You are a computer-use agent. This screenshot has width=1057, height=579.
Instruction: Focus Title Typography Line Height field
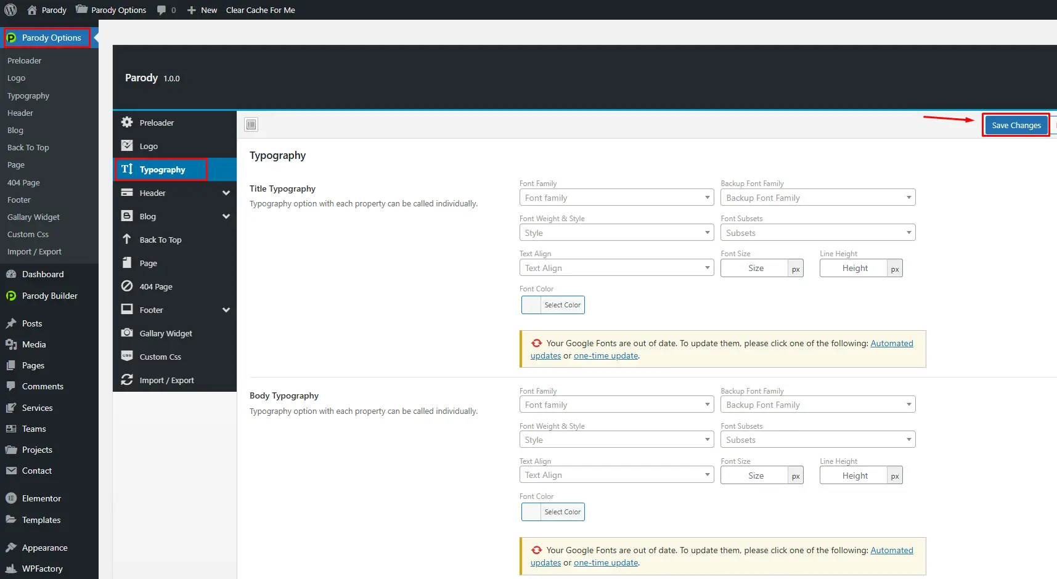click(854, 268)
